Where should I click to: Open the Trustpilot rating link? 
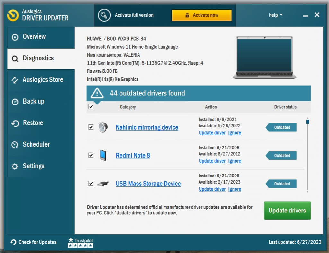[80, 242]
